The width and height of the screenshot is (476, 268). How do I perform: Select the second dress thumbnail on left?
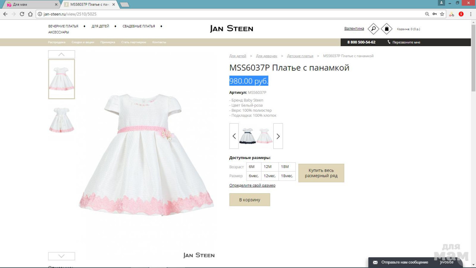coord(61,120)
